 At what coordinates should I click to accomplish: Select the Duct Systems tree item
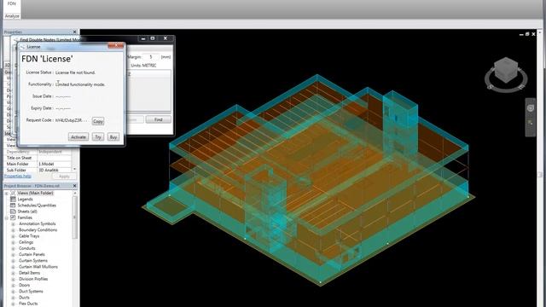pyautogui.click(x=31, y=292)
